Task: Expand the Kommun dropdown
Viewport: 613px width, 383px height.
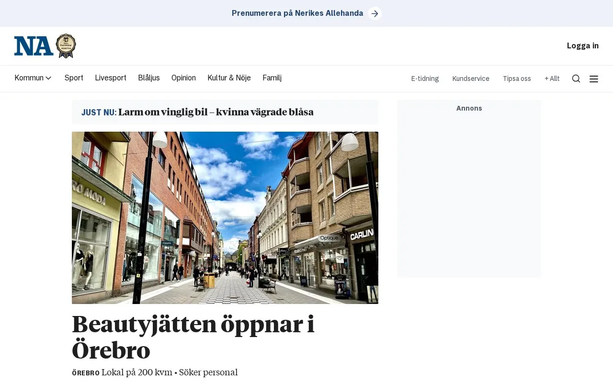Action: [x=33, y=78]
